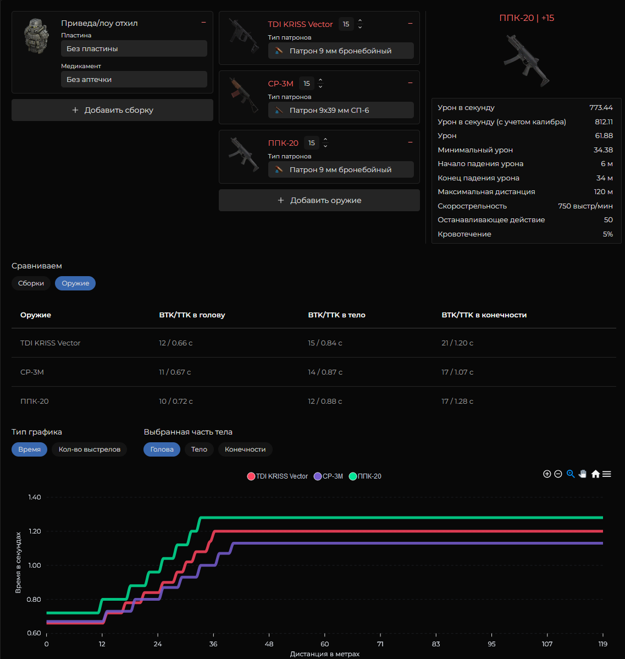Toggle ППК-20 series in chart legend
625x659 pixels.
pyautogui.click(x=366, y=476)
